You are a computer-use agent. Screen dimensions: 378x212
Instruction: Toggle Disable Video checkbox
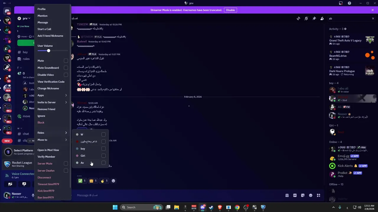tap(66, 75)
